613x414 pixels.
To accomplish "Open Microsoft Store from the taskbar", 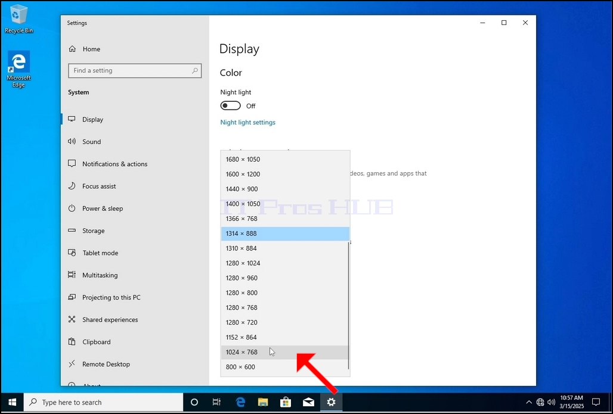I will tap(286, 402).
